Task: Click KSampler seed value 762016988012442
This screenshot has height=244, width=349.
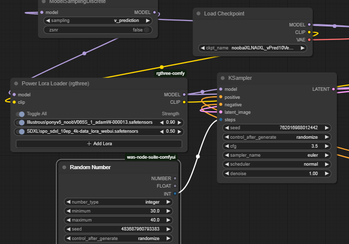Action: 298,128
